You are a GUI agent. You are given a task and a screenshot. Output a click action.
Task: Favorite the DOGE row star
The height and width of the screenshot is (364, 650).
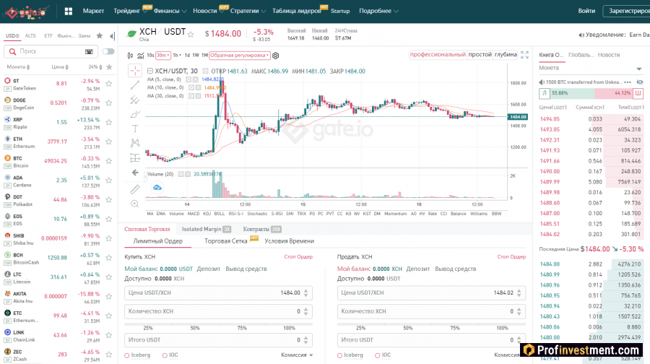pos(108,103)
